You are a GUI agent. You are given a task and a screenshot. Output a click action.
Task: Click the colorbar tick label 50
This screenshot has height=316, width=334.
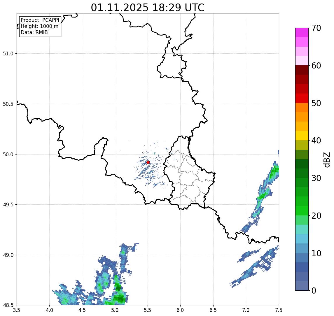316,103
